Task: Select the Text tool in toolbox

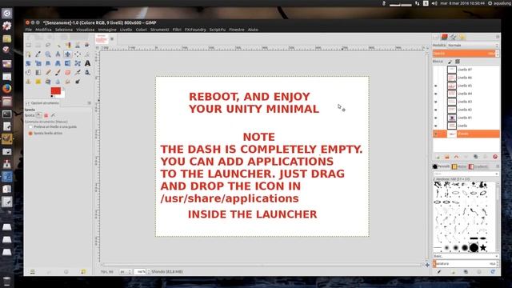Action: [x=87, y=63]
